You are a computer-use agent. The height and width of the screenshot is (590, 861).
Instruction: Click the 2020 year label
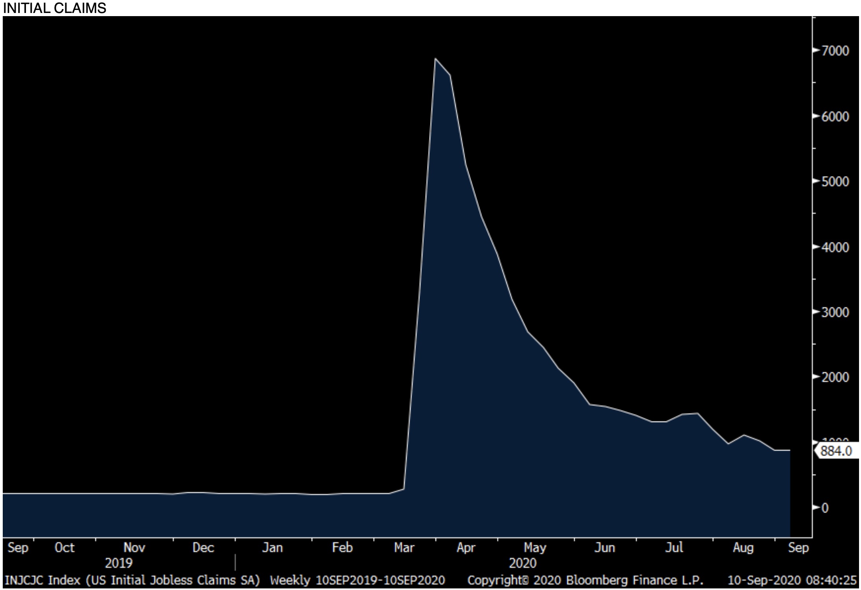pos(522,563)
